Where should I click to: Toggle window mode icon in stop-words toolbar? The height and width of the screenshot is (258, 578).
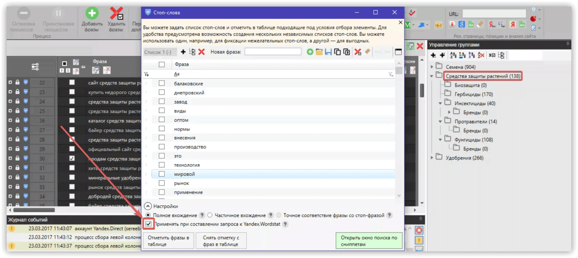point(398,52)
